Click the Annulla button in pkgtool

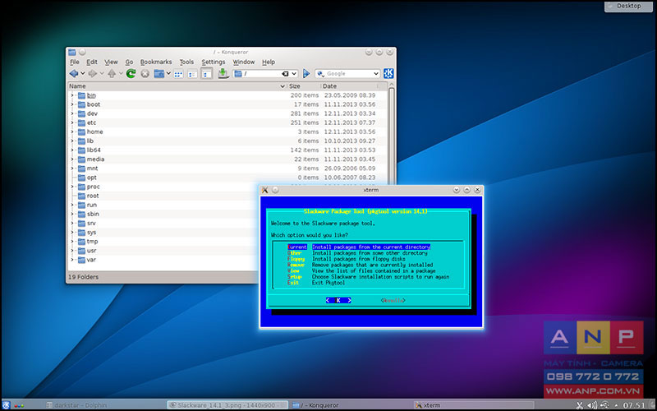pos(393,300)
